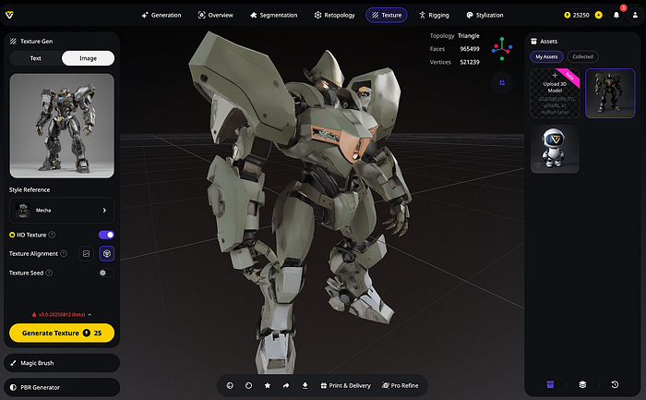Disable the HD Texture toggle
The height and width of the screenshot is (400, 646).
pyautogui.click(x=106, y=235)
